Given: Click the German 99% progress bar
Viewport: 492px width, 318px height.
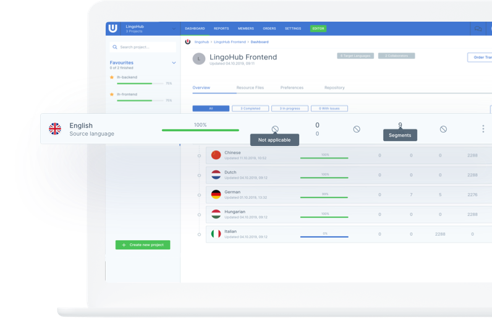Looking at the screenshot, I should [324, 197].
